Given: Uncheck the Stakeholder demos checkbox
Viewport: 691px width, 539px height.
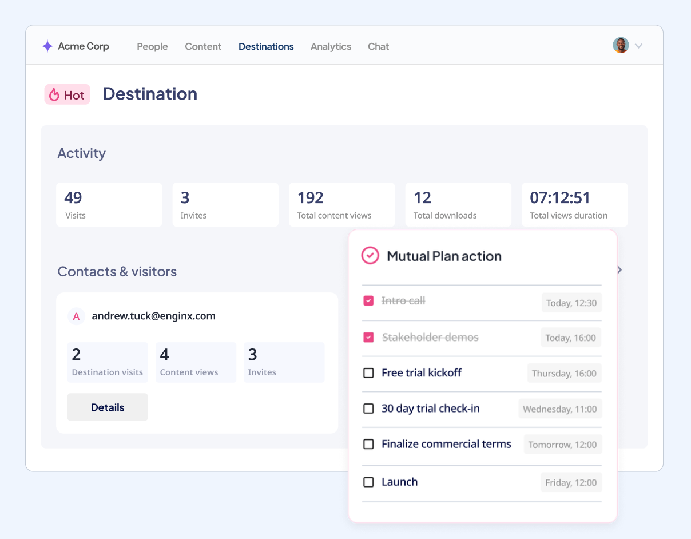Looking at the screenshot, I should pyautogui.click(x=369, y=338).
